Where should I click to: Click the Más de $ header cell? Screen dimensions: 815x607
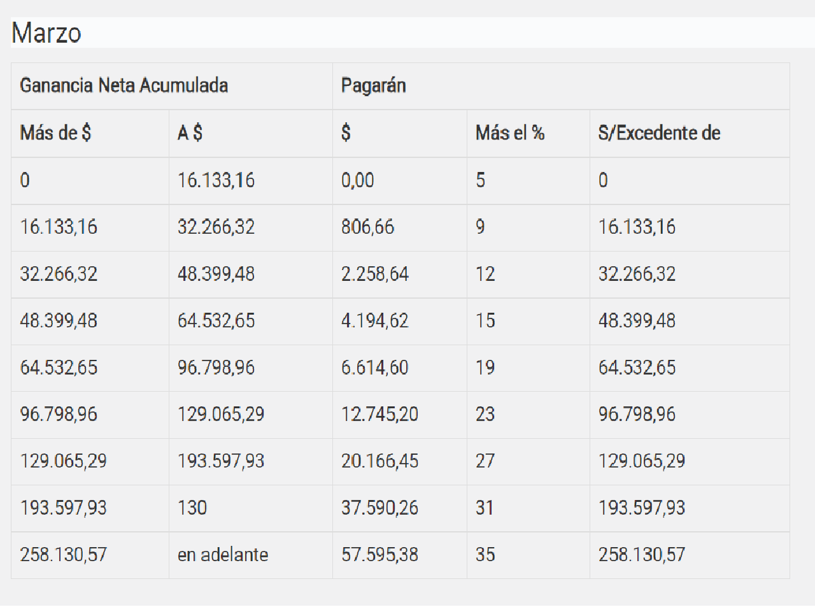(x=55, y=132)
